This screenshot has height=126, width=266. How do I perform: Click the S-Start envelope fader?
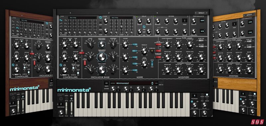121,27
